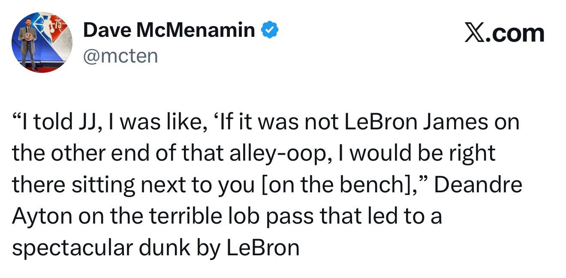Click the name "Ayton" in the tweet
The image size is (566, 278).
pyautogui.click(x=42, y=217)
